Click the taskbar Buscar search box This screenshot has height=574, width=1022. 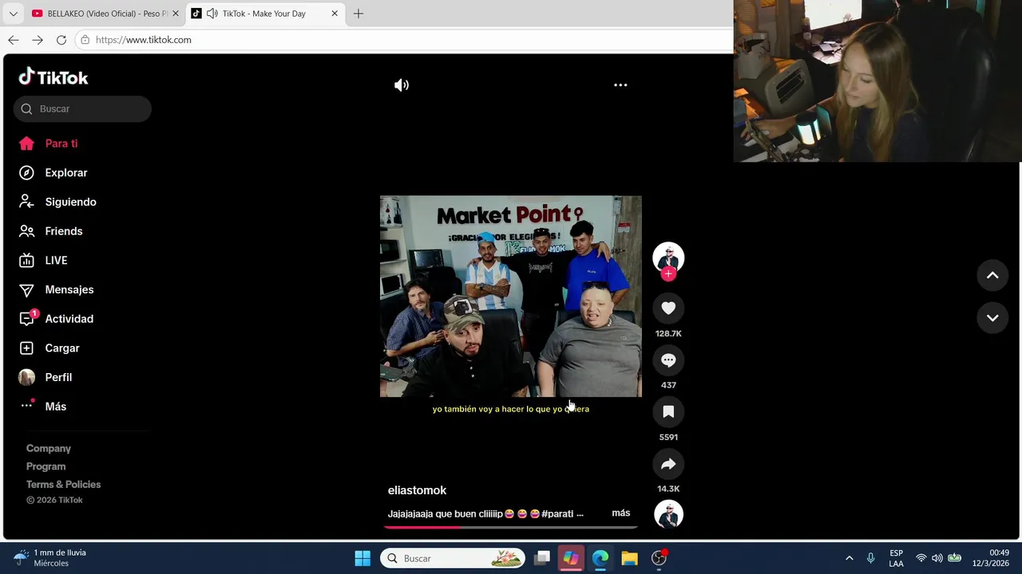453,558
